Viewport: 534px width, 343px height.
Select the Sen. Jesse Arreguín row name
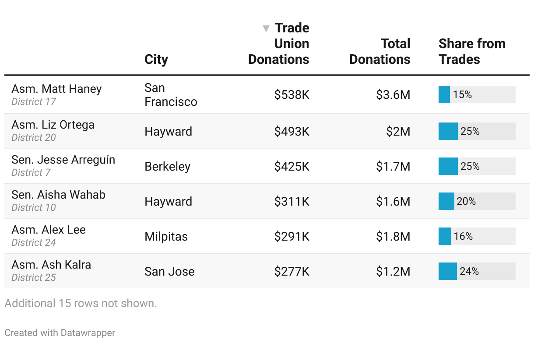(63, 160)
